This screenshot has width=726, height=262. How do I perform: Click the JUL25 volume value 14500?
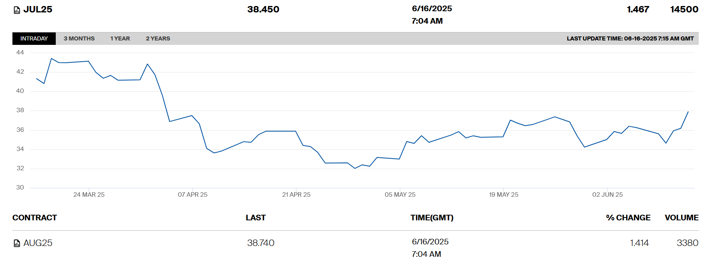(684, 10)
